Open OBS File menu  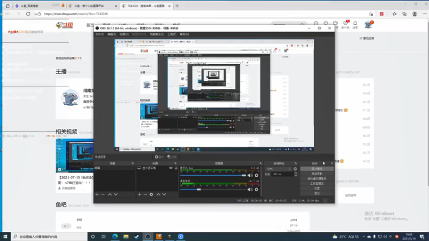(x=99, y=34)
